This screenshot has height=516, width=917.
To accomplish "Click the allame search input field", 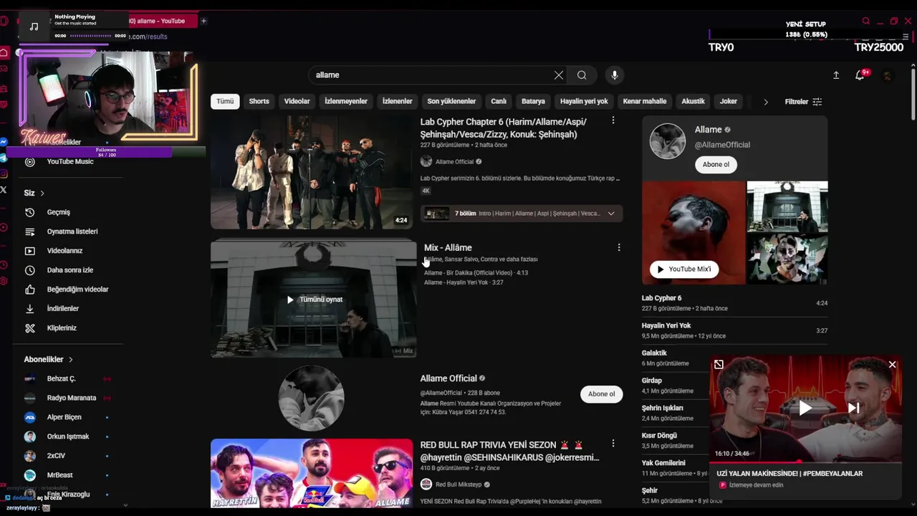I will click(430, 75).
